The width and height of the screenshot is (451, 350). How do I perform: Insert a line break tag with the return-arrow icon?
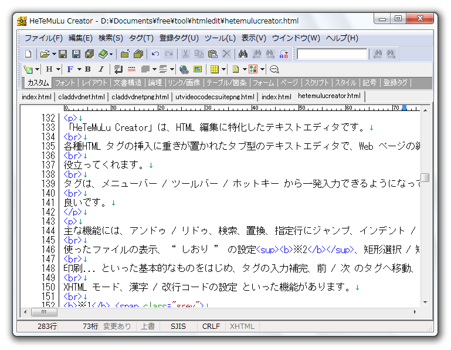click(118, 69)
